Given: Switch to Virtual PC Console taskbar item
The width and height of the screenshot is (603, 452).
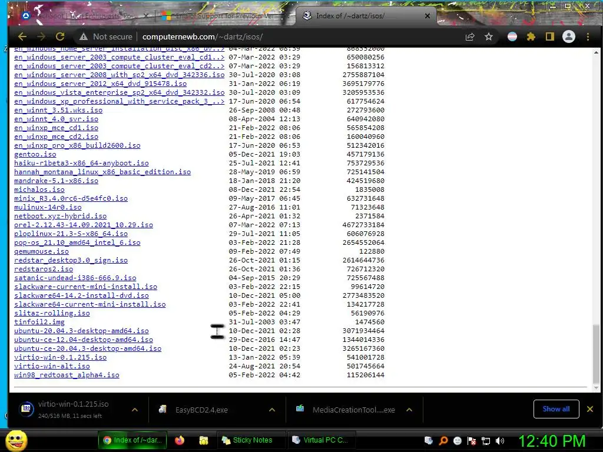Looking at the screenshot, I should click(320, 440).
